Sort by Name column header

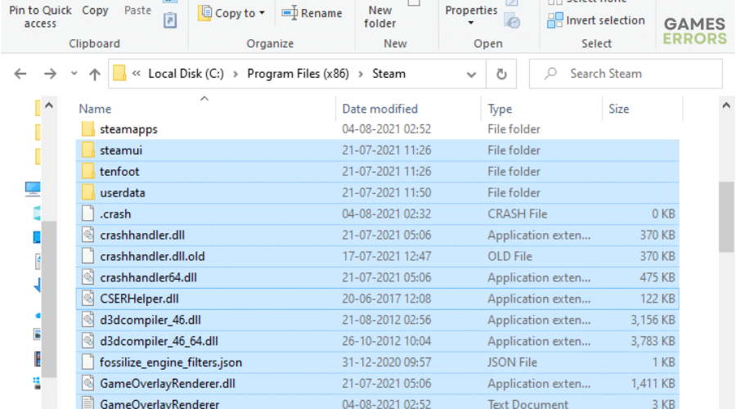coord(96,109)
